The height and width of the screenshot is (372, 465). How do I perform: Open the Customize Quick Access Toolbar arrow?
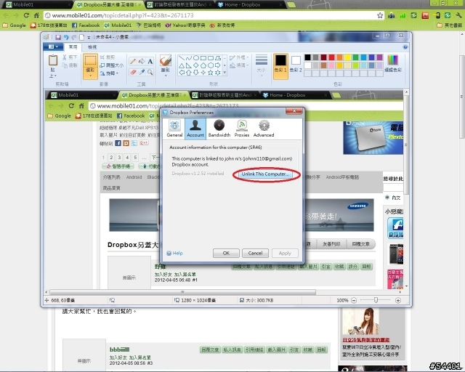point(89,37)
